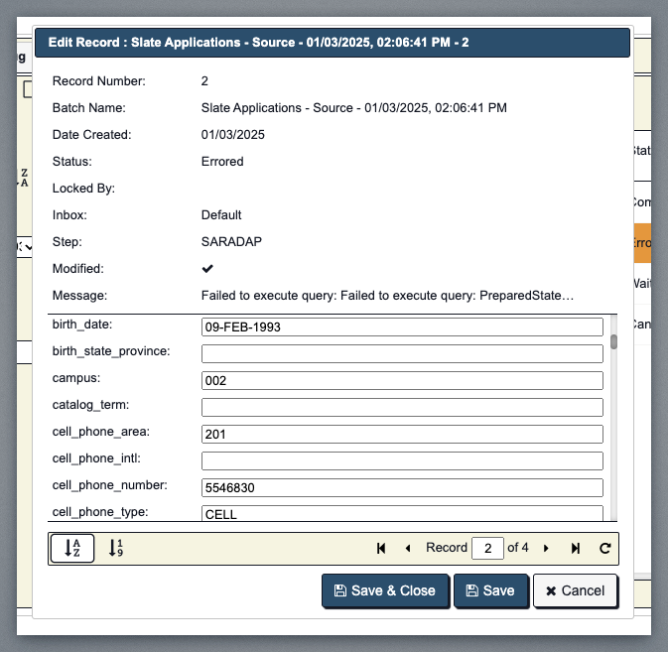Click the Save & Close button
668x652 pixels.
point(385,590)
